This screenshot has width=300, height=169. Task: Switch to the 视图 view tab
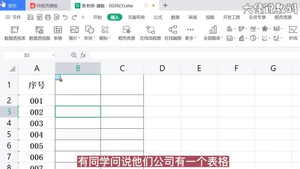tap(210, 17)
